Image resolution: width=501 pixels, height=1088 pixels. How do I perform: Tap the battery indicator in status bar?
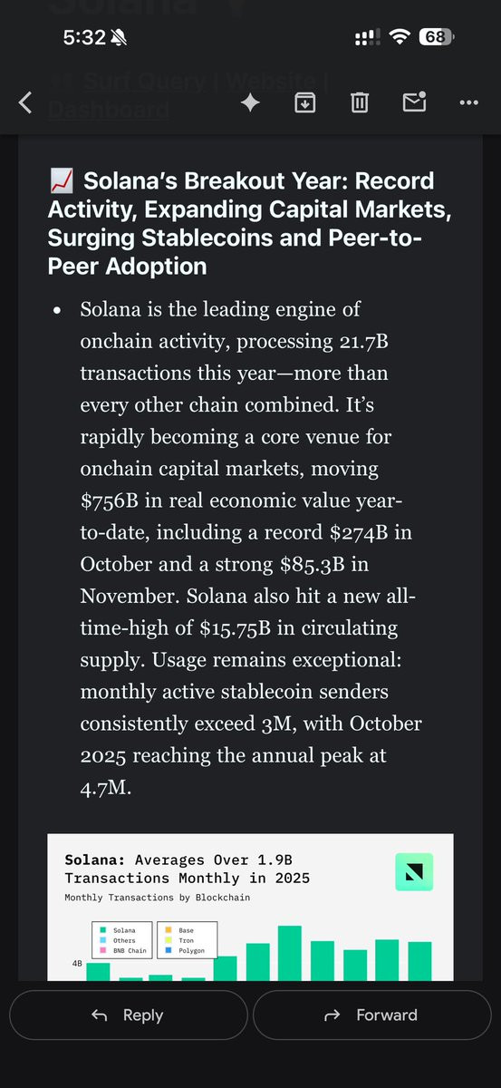click(x=437, y=37)
